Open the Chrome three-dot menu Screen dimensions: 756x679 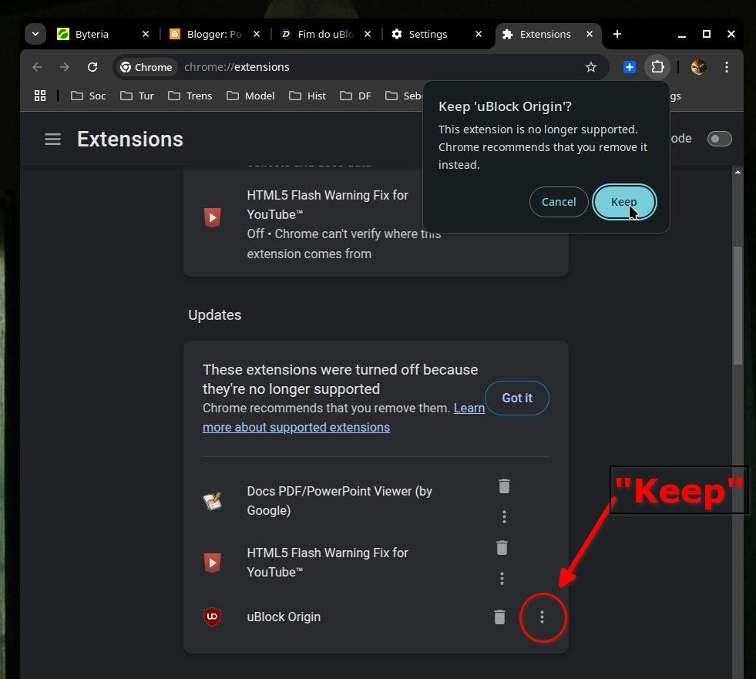tap(727, 67)
